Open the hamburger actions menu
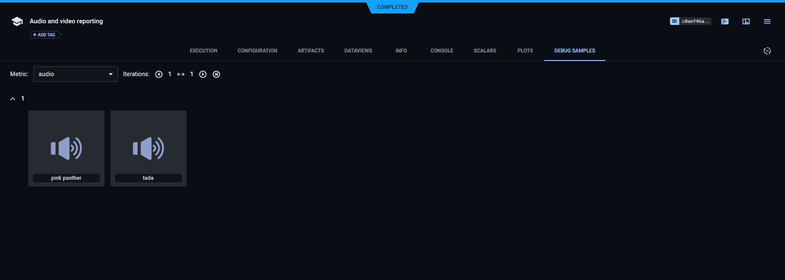Viewport: 785px width, 280px height. pos(767,22)
